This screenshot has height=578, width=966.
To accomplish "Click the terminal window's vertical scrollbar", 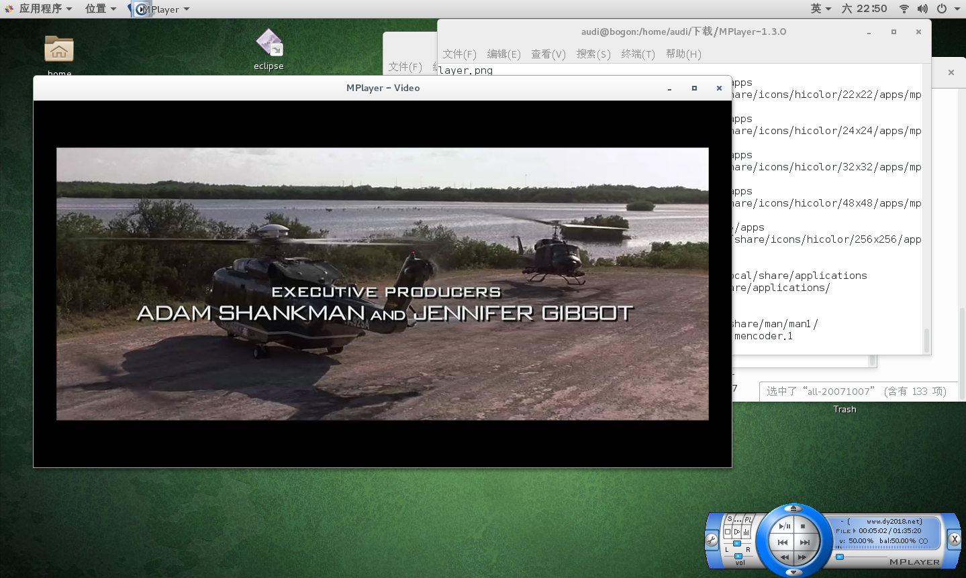I will click(x=926, y=340).
